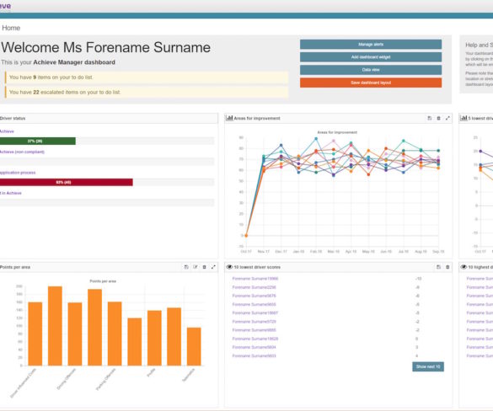Click the eye icon on 10 lowest driver scores
The image size is (493, 411).
click(229, 267)
